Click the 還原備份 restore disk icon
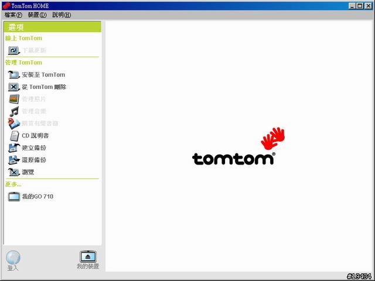The width and height of the screenshot is (375, 281). 14,160
